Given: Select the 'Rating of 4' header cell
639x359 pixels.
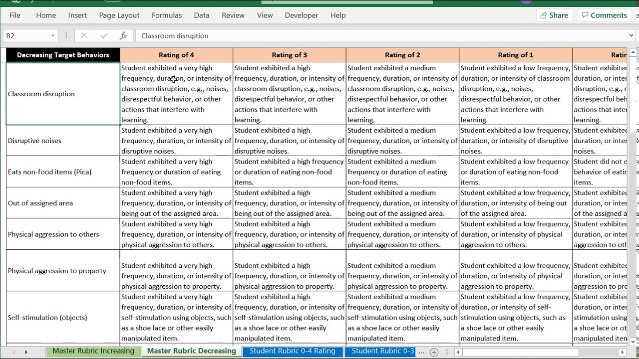Looking at the screenshot, I should tap(176, 55).
